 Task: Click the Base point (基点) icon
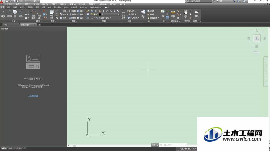coord(197,13)
